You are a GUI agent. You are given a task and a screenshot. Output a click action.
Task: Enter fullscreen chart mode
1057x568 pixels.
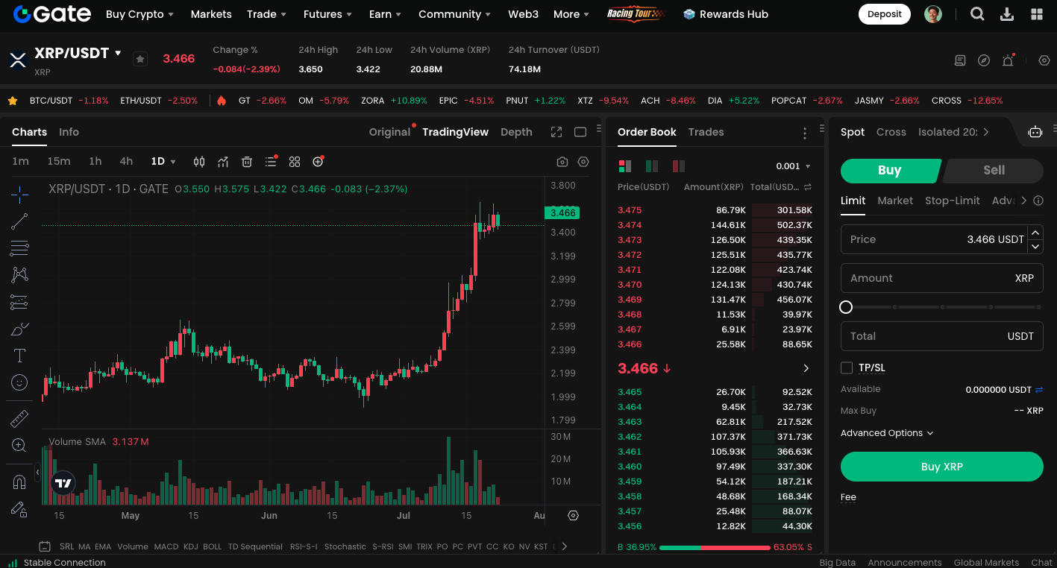coord(556,132)
